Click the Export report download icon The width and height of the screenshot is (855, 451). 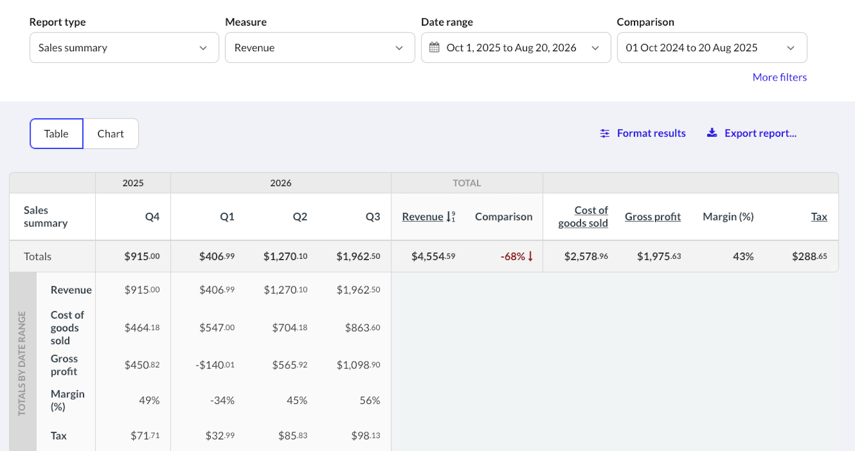tap(712, 133)
